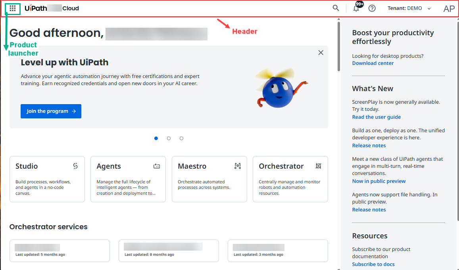Open service last updated 5 months ago

[60, 251]
